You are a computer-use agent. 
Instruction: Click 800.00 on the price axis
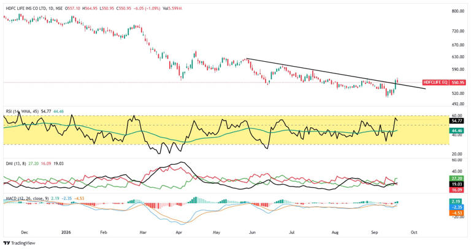coord(458,11)
